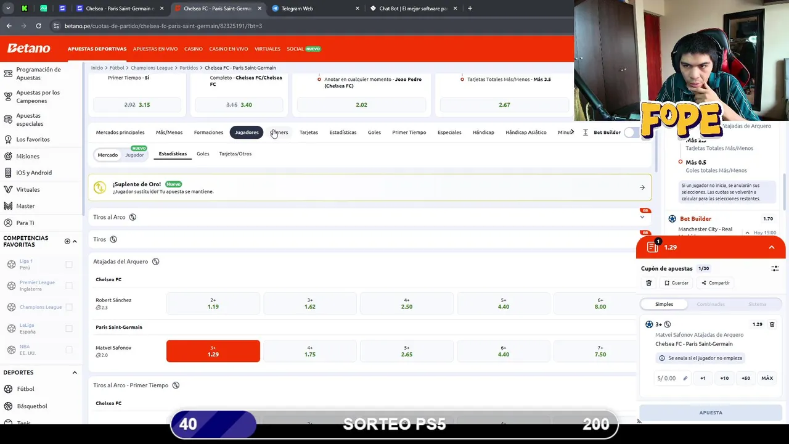Delete all bets with coupon trash icon
789x444 pixels.
pos(648,283)
